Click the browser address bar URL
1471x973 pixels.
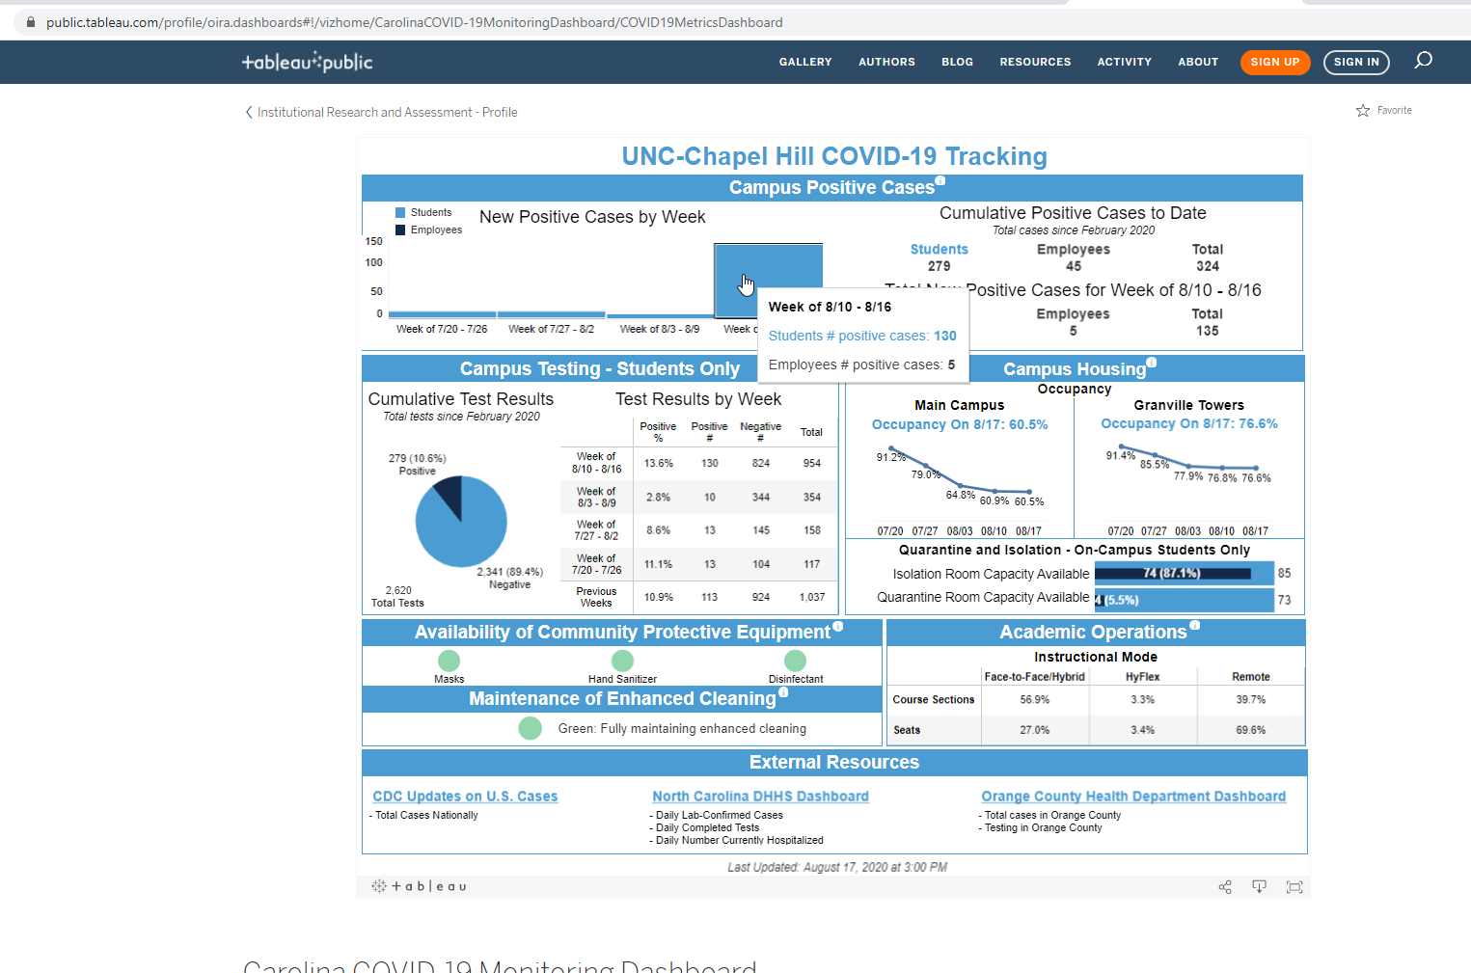[x=414, y=22]
